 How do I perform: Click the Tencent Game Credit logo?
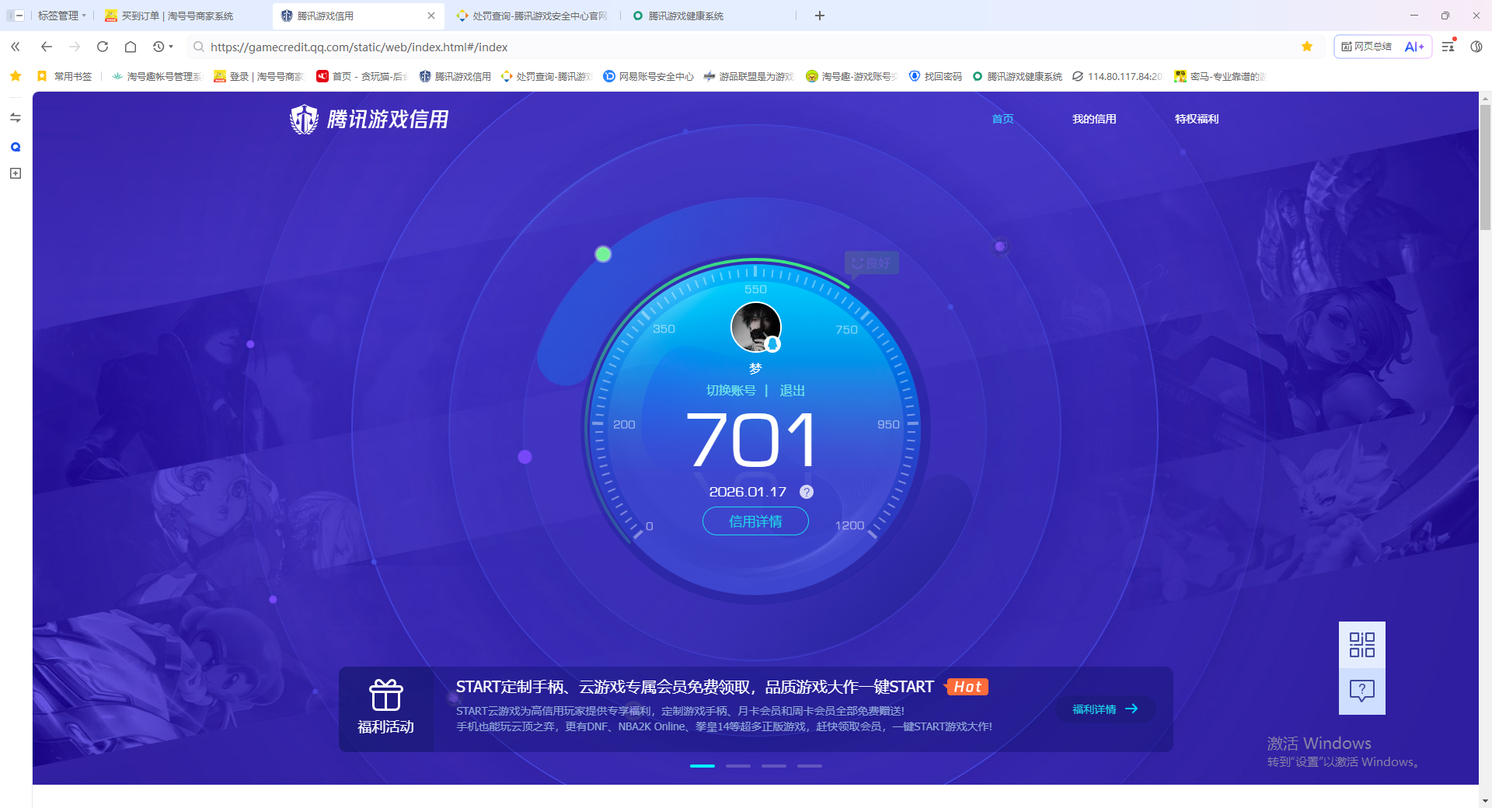pyautogui.click(x=369, y=120)
